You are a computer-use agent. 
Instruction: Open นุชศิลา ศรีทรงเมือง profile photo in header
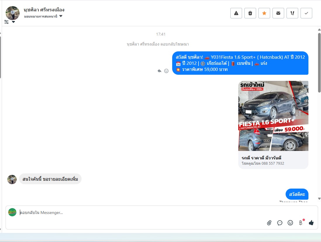[13, 13]
